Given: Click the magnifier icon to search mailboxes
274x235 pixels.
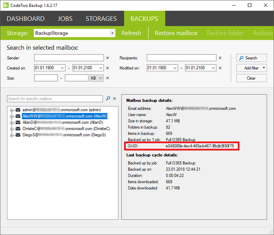Looking at the screenshot, I should pyautogui.click(x=108, y=98).
